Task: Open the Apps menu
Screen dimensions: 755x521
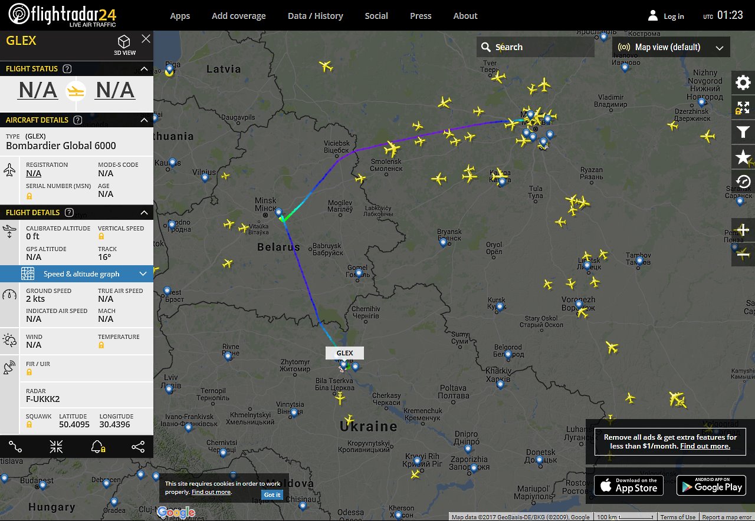Action: coord(180,16)
